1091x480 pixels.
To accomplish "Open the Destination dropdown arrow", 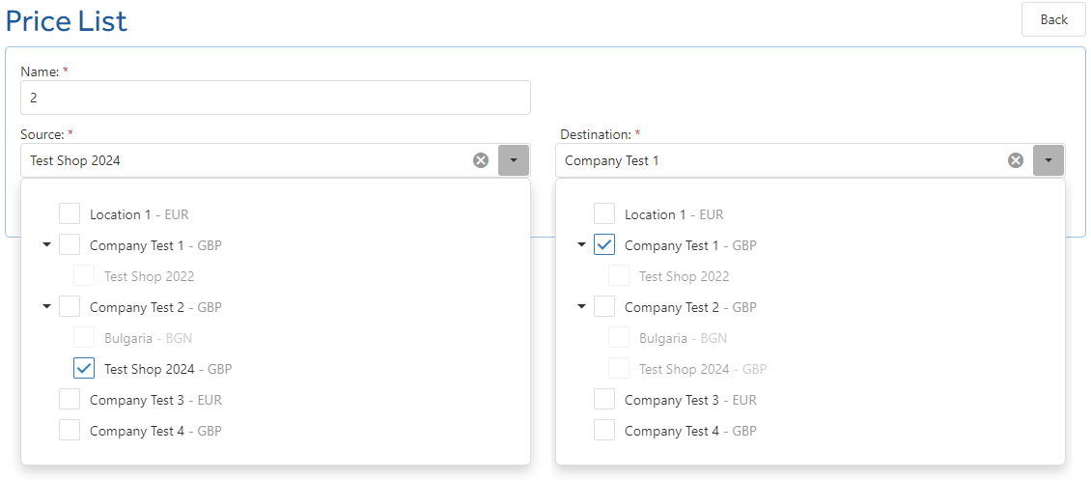I will click(x=1049, y=160).
